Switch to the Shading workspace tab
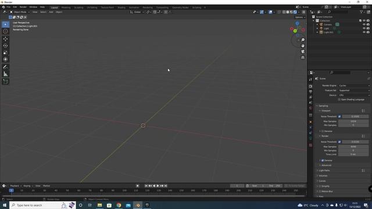The image size is (372, 209). pos(121,8)
